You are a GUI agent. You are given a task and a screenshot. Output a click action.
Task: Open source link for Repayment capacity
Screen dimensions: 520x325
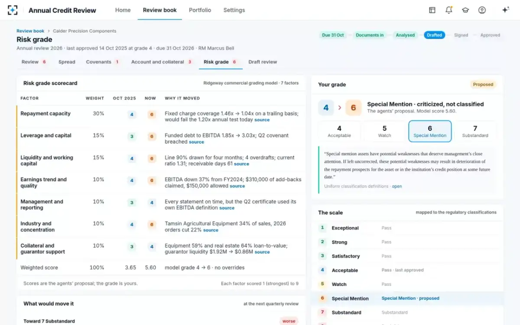tap(262, 120)
